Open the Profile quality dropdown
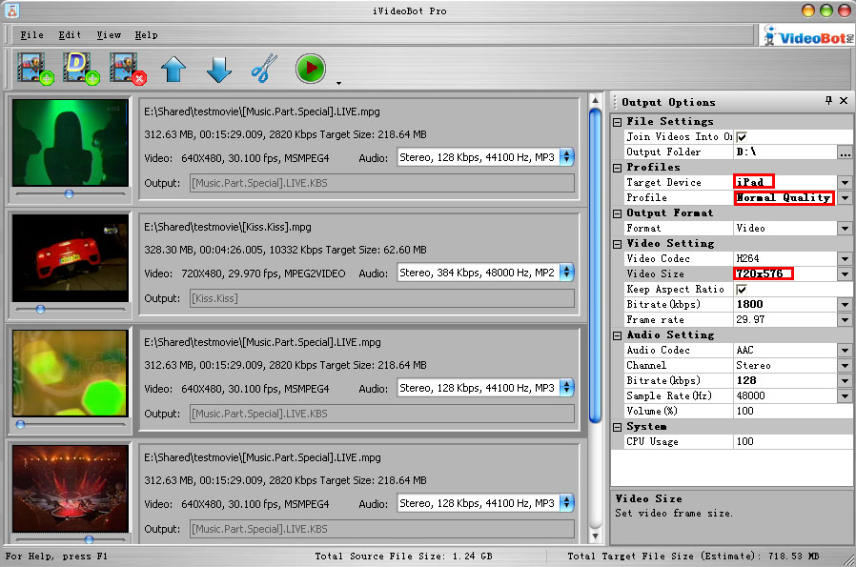 click(x=845, y=197)
